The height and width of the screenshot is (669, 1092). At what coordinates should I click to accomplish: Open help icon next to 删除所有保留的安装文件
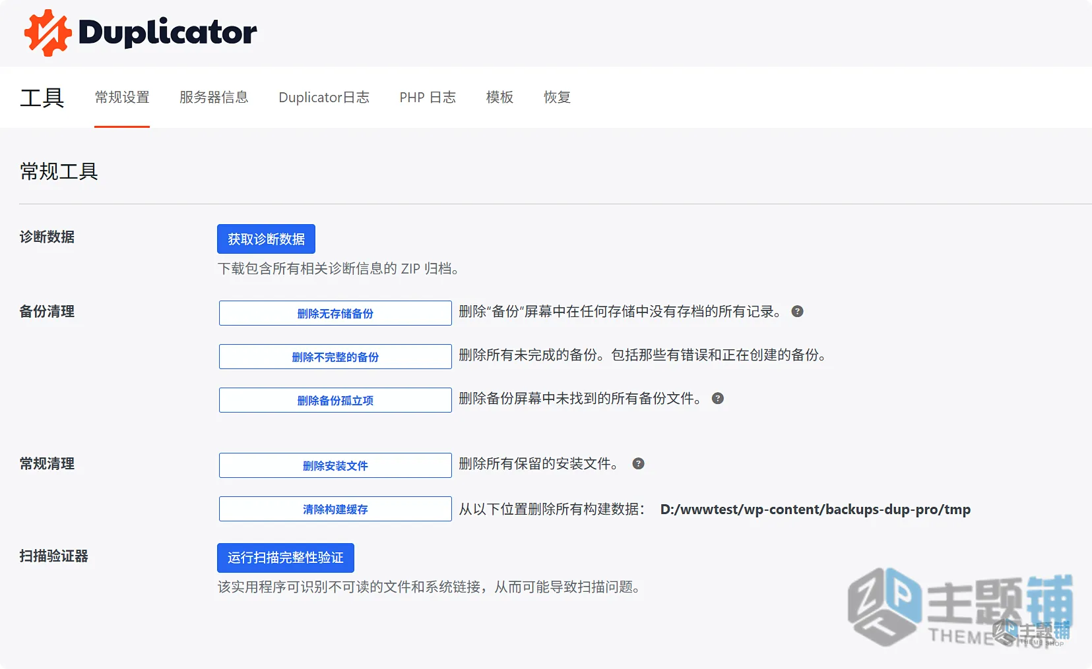click(638, 464)
